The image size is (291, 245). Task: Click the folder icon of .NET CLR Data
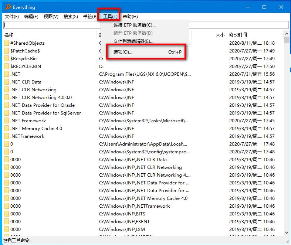[7, 82]
